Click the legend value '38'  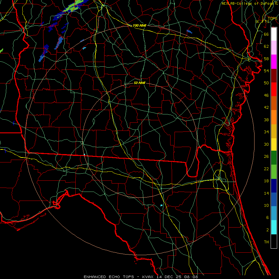pyautogui.click(x=266, y=120)
